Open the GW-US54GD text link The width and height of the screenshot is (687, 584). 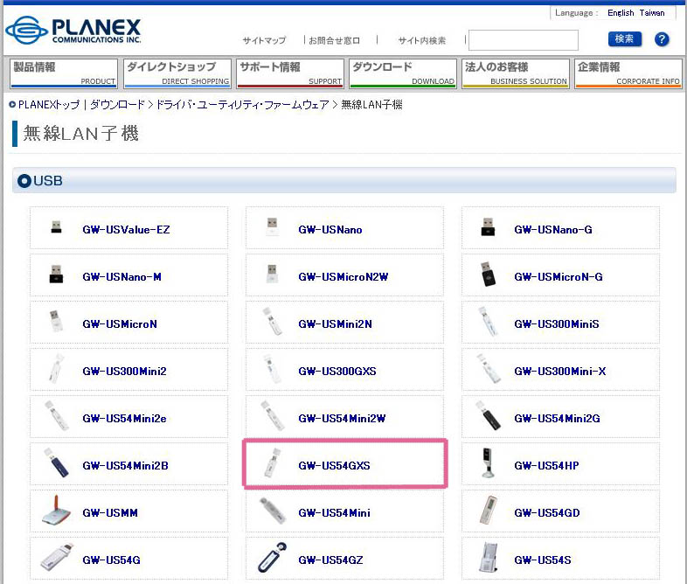tap(547, 513)
